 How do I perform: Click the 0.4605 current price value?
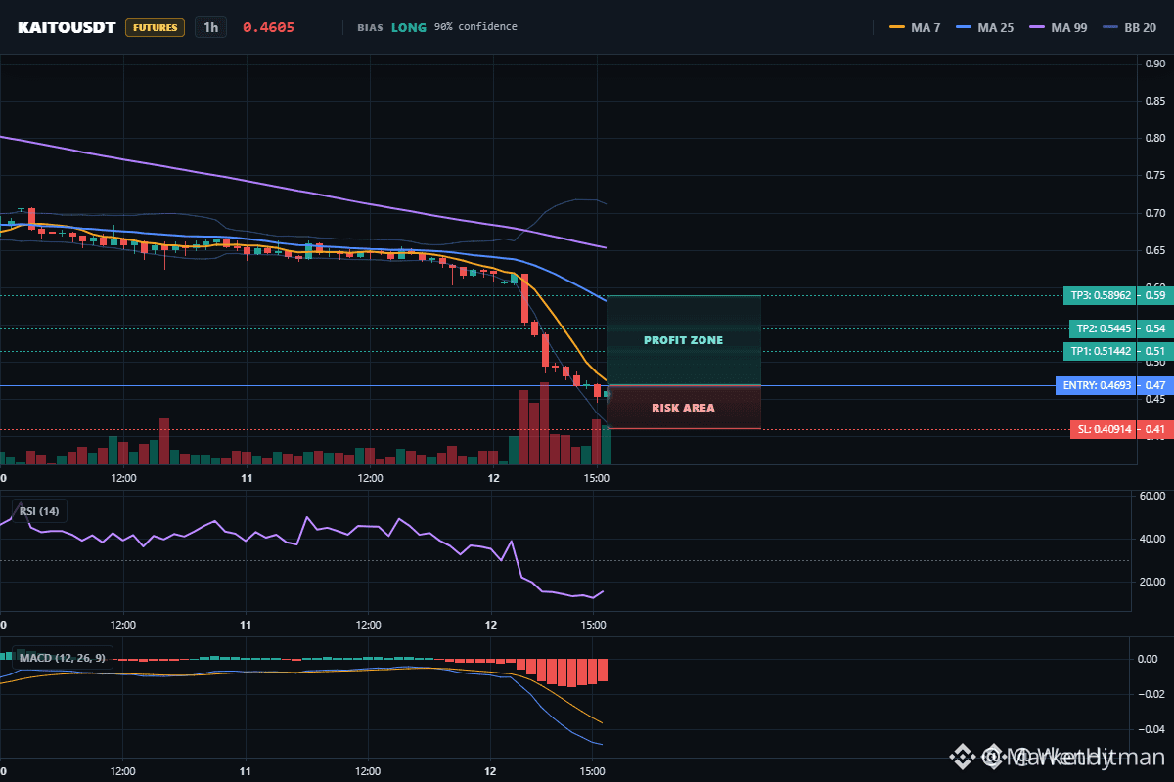(268, 27)
